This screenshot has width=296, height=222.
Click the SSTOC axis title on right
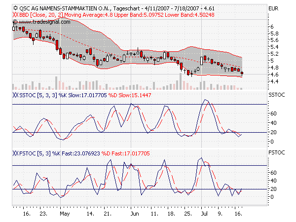coord(277,95)
